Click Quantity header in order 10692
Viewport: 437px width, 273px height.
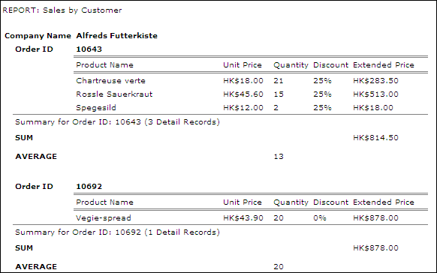291,202
